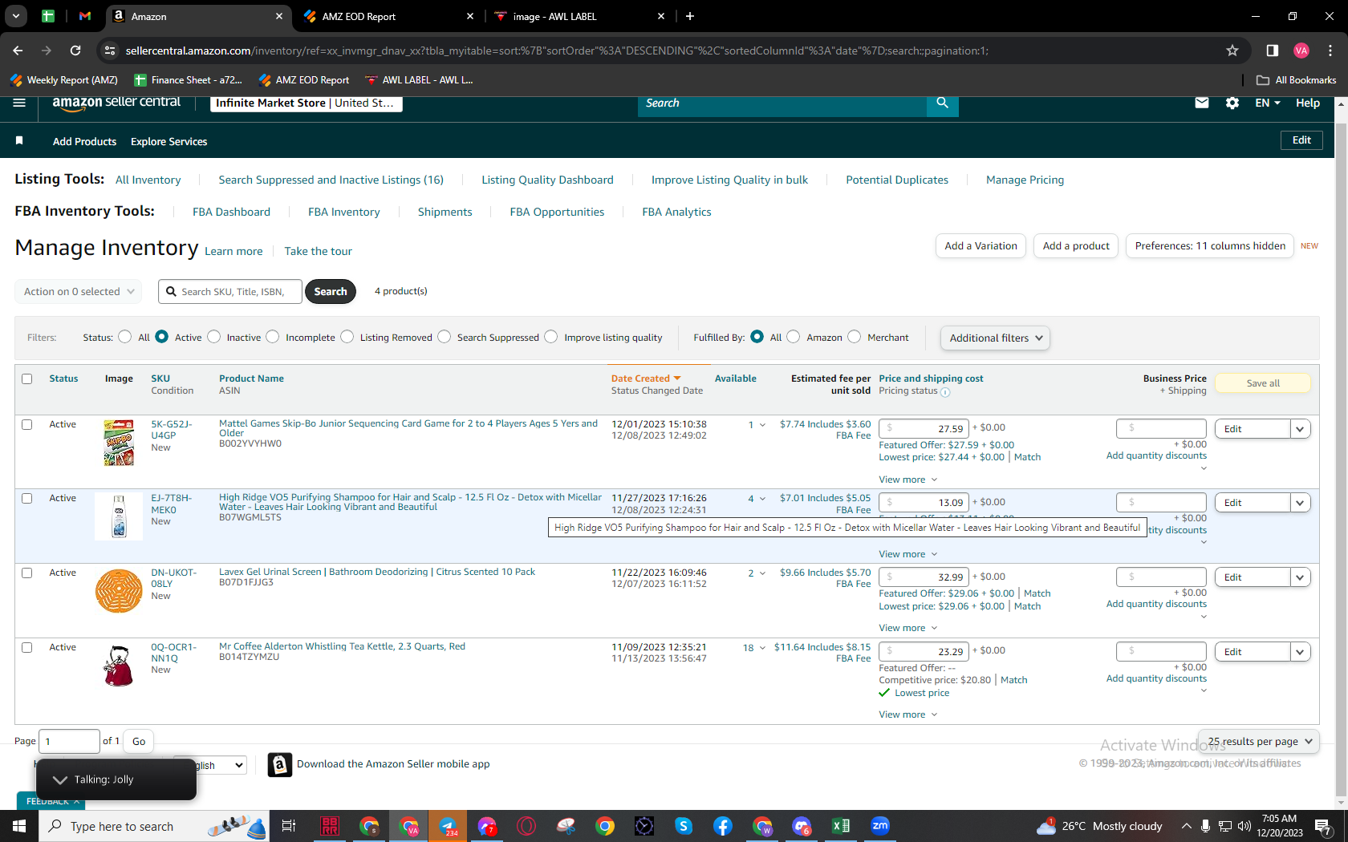Choose the Inactive status radio button
Image resolution: width=1348 pixels, height=842 pixels.
tap(214, 337)
